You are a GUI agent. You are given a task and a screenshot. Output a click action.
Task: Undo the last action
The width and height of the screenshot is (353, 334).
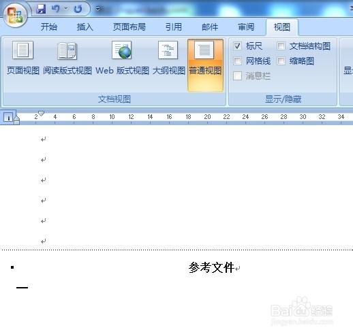coord(56,9)
